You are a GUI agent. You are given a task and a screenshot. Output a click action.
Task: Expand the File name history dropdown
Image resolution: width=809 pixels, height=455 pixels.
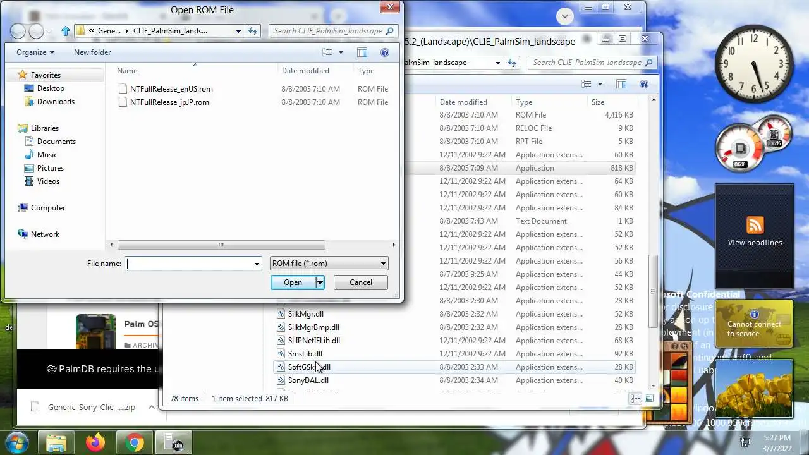coord(257,264)
